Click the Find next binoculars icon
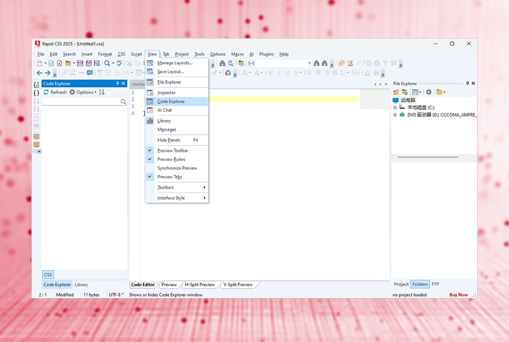The width and height of the screenshot is (509, 342). click(324, 63)
